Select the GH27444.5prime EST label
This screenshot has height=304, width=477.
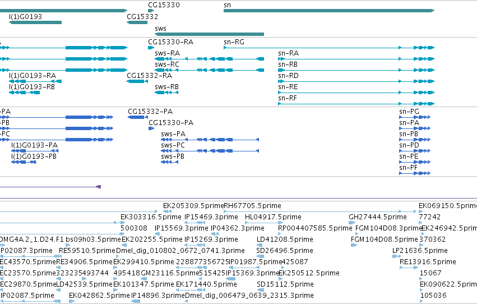(378, 217)
